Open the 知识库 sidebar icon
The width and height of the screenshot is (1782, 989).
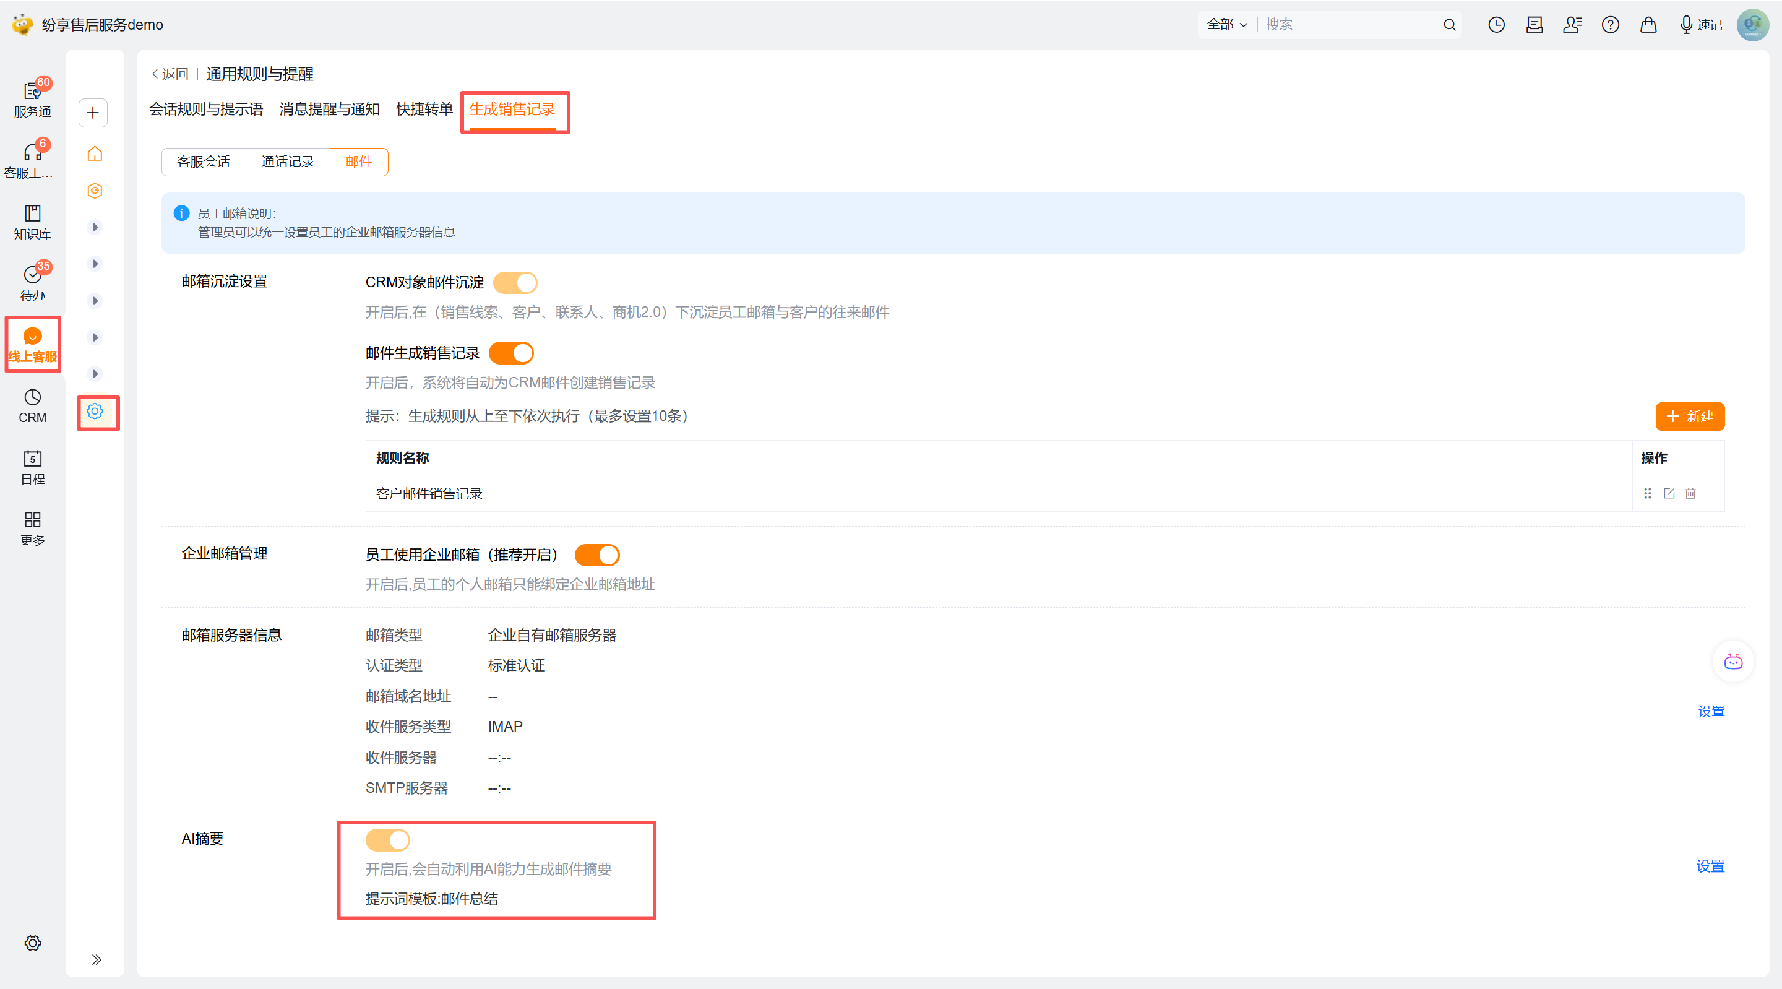pos(33,222)
